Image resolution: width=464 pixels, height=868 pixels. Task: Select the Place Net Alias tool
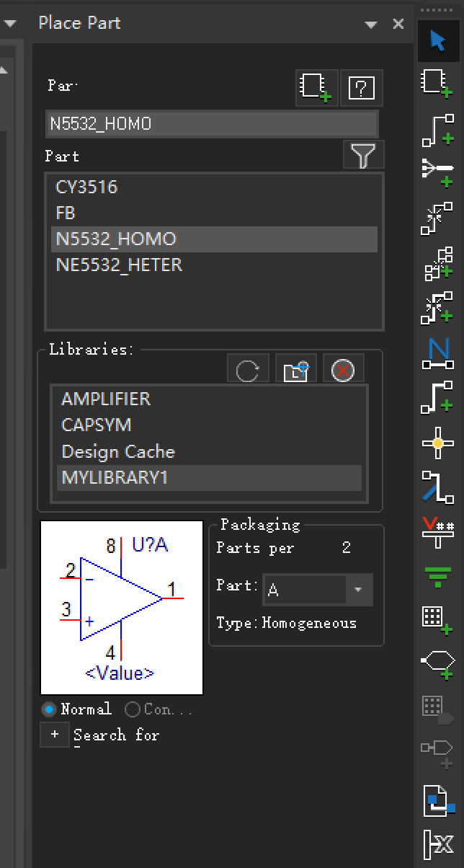(x=437, y=353)
